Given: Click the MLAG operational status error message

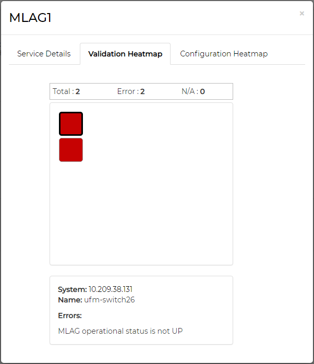Looking at the screenshot, I should tap(120, 331).
